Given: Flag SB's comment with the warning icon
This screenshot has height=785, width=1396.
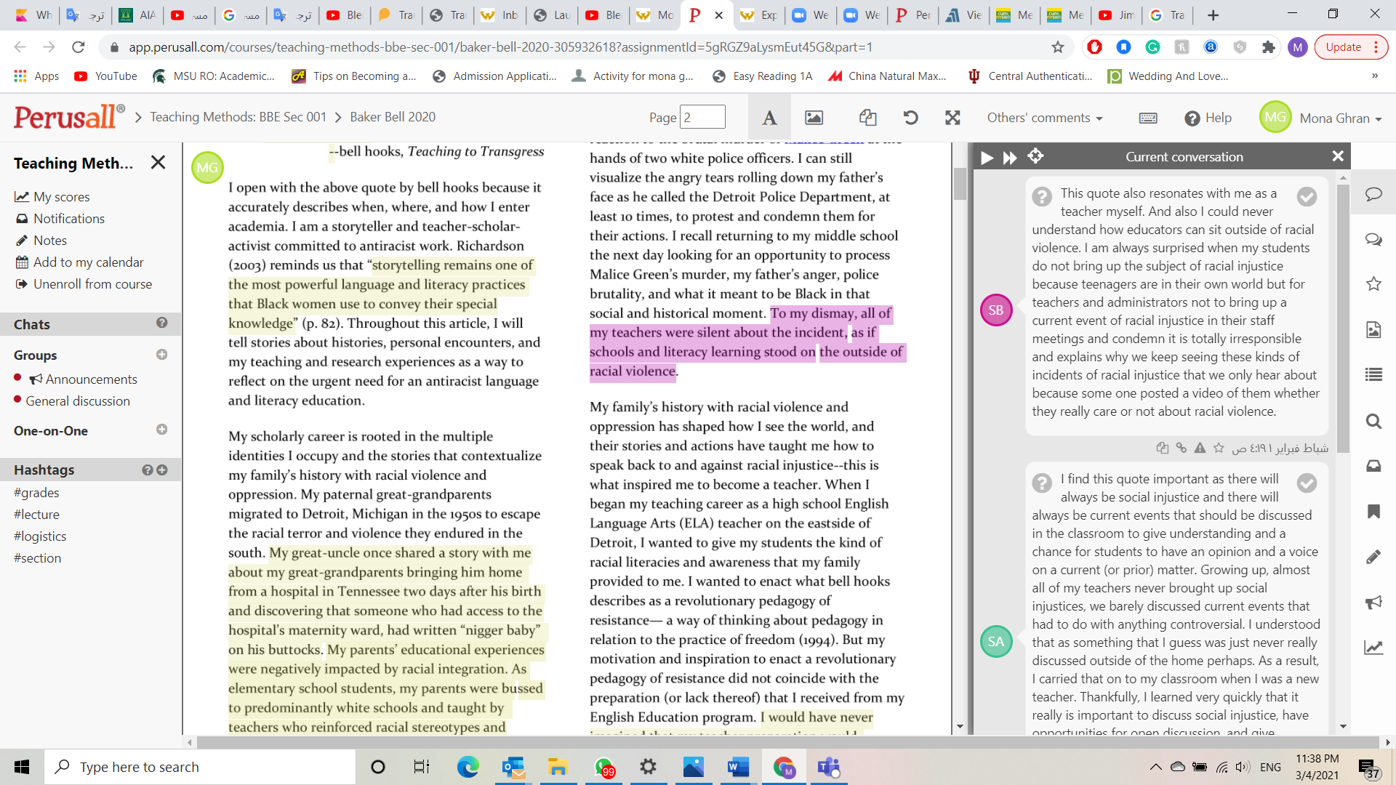Looking at the screenshot, I should coord(1200,448).
